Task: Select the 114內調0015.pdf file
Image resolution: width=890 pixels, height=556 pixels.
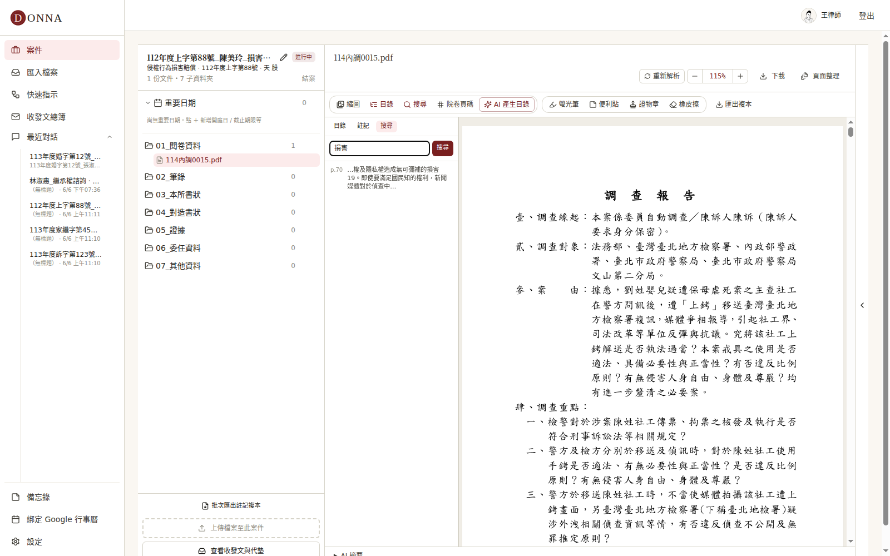Action: [236, 160]
